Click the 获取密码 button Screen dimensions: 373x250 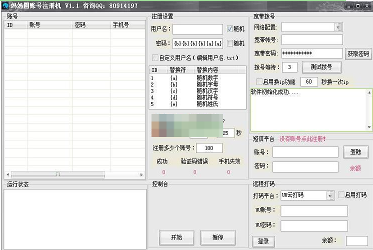(358, 53)
